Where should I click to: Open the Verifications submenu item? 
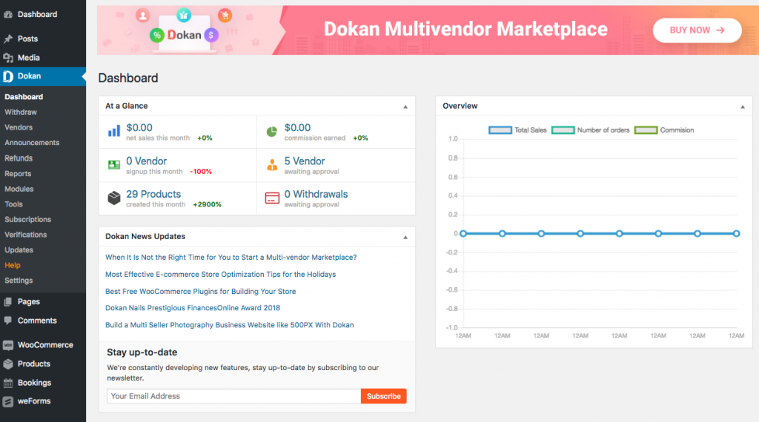click(x=26, y=235)
